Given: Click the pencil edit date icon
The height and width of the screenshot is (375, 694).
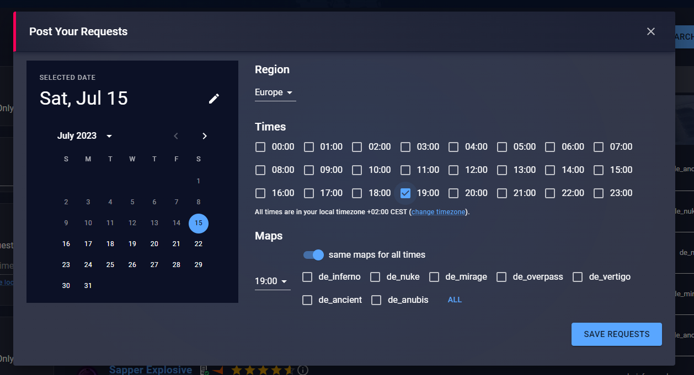Looking at the screenshot, I should click(214, 99).
